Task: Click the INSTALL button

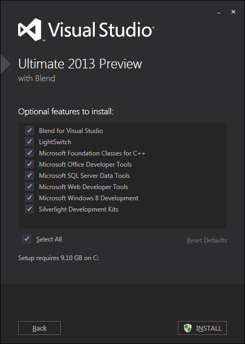Action: click(202, 328)
